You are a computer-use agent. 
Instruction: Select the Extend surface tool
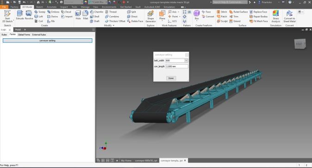coord(235,21)
